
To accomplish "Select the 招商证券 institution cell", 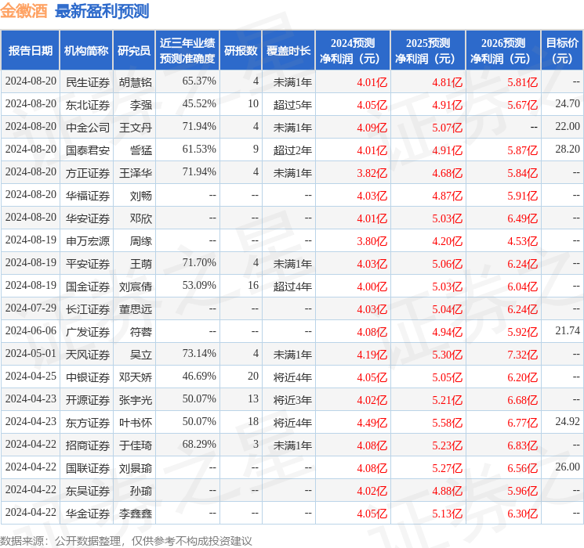I will pos(88,445).
